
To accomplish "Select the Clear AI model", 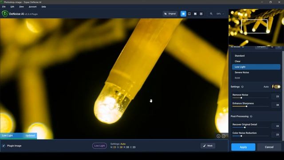I will (x=256, y=61).
